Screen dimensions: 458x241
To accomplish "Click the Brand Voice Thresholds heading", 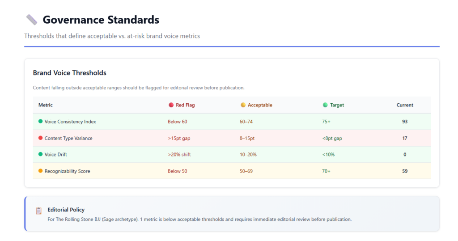I will pos(69,73).
